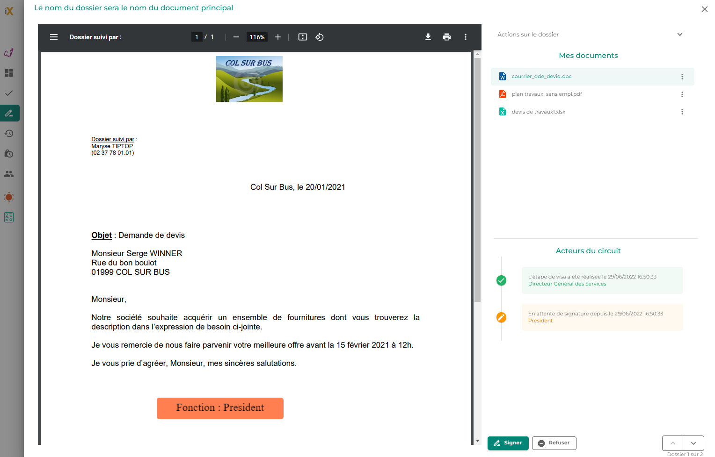The width and height of the screenshot is (715, 457).
Task: Open Président signature step card
Action: coord(602,317)
